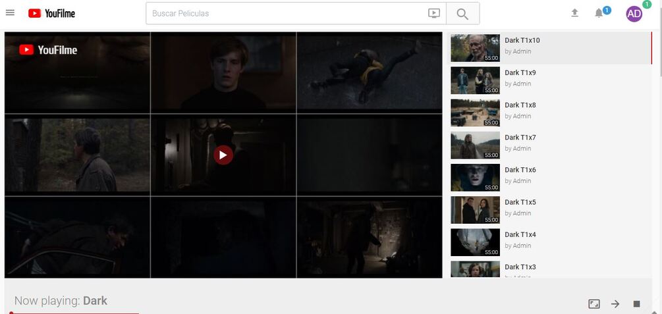
Task: Open the hamburger menu
Action: 10,13
